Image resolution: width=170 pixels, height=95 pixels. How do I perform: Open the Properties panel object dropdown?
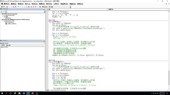tap(44, 43)
